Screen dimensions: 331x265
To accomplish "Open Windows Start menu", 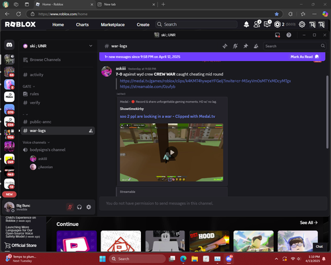I will [103, 258].
